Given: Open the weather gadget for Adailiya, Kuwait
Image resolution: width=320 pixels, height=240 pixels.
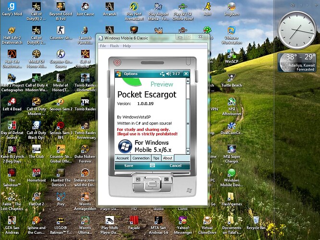Looking at the screenshot, I should 297,62.
